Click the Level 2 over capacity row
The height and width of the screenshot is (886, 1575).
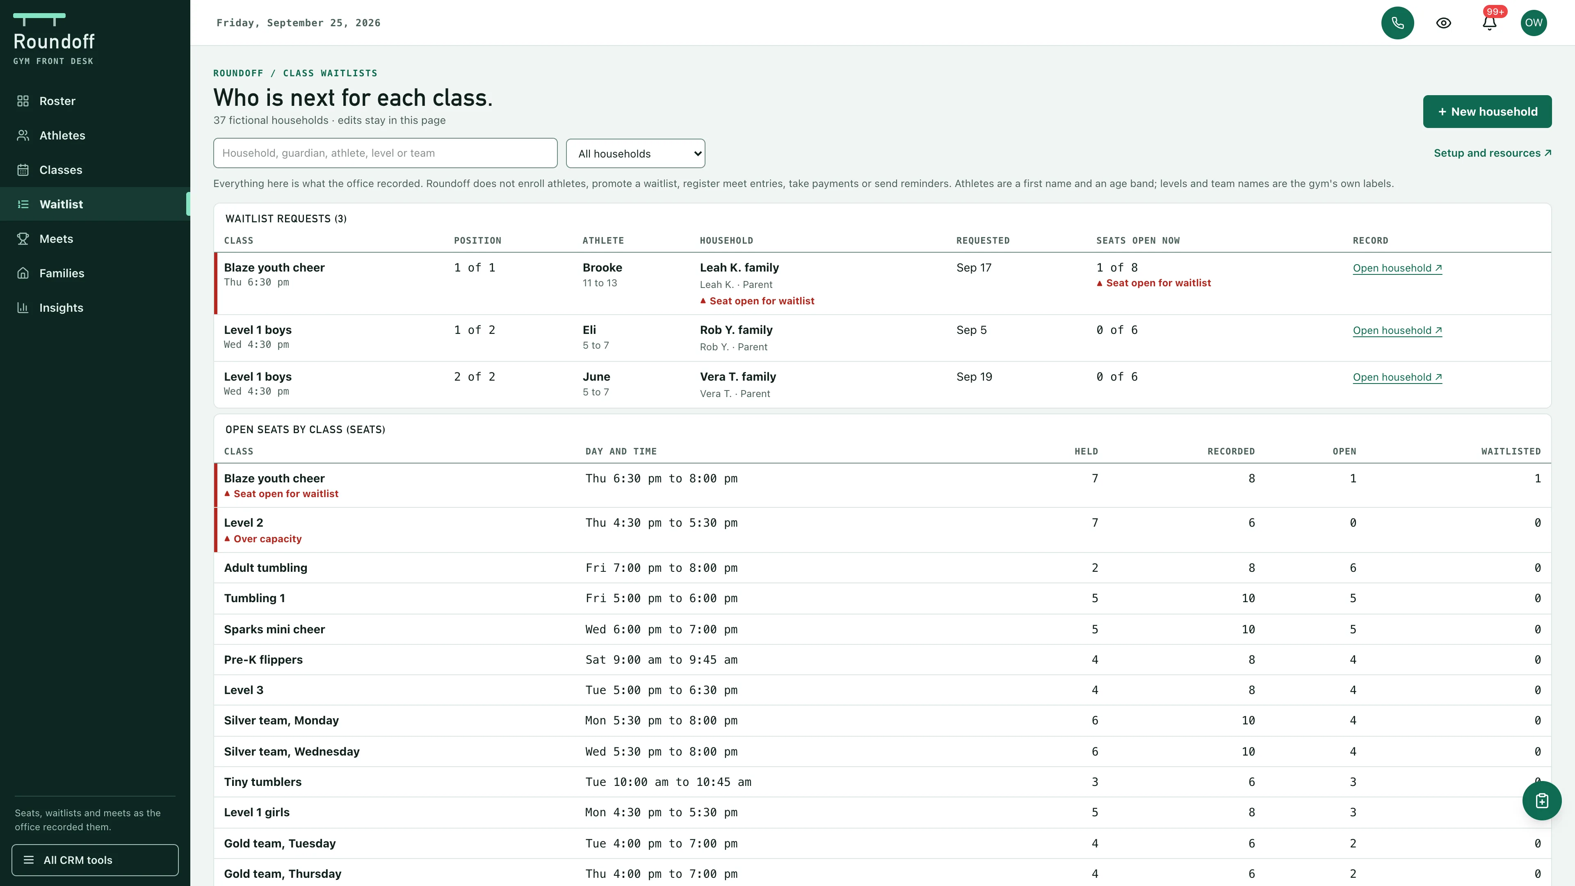click(882, 530)
